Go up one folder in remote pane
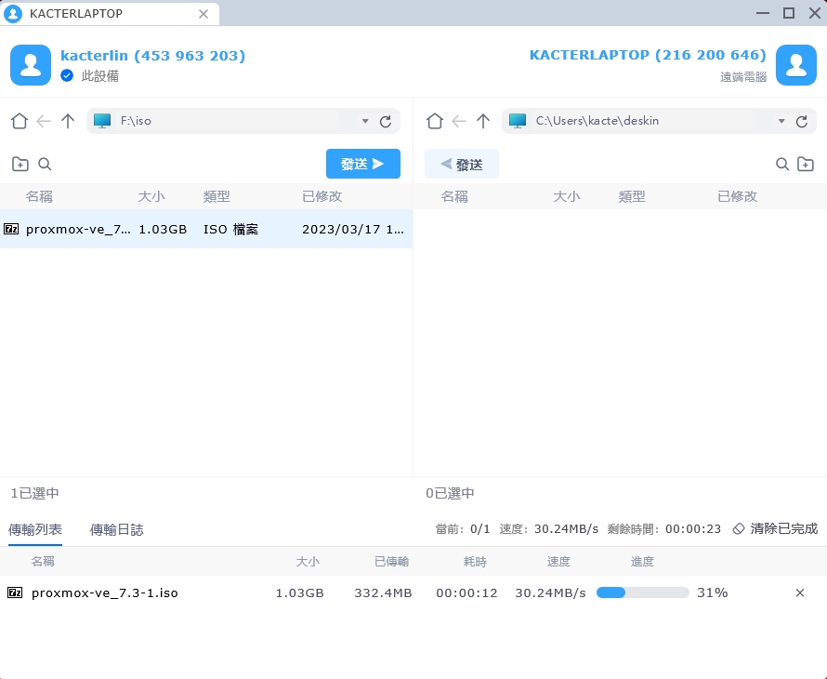Viewport: 827px width, 679px height. [x=483, y=121]
